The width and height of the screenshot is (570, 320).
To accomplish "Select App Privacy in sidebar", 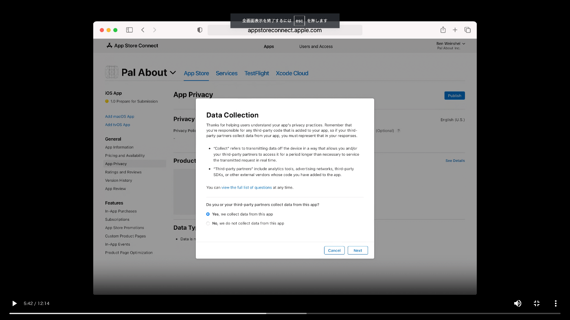I will click(x=135, y=164).
